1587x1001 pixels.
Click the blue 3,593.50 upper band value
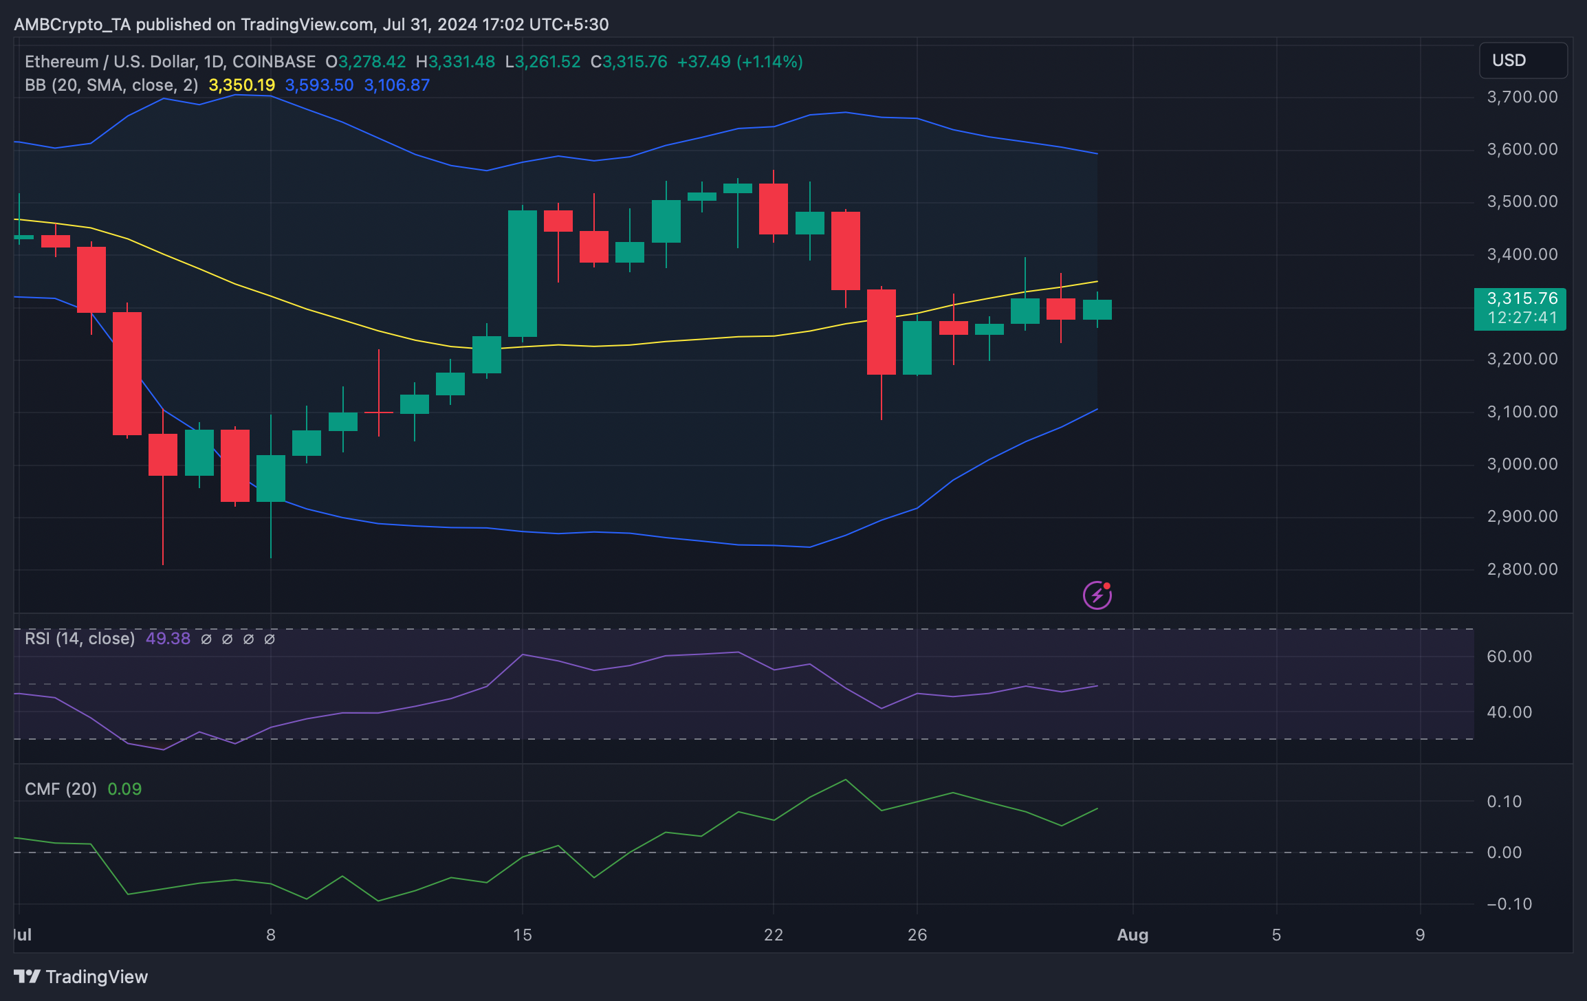[319, 85]
